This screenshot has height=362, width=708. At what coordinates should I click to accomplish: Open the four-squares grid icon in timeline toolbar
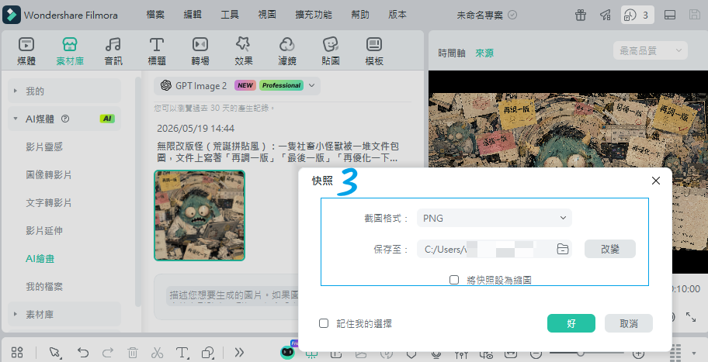pos(17,352)
